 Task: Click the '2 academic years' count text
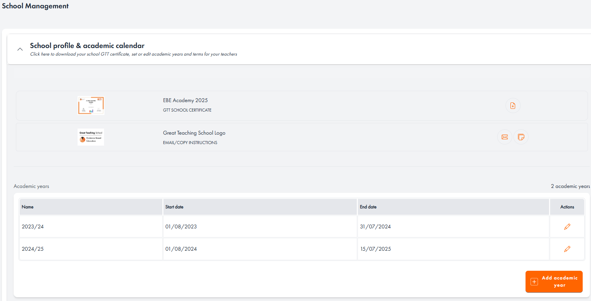pos(570,186)
